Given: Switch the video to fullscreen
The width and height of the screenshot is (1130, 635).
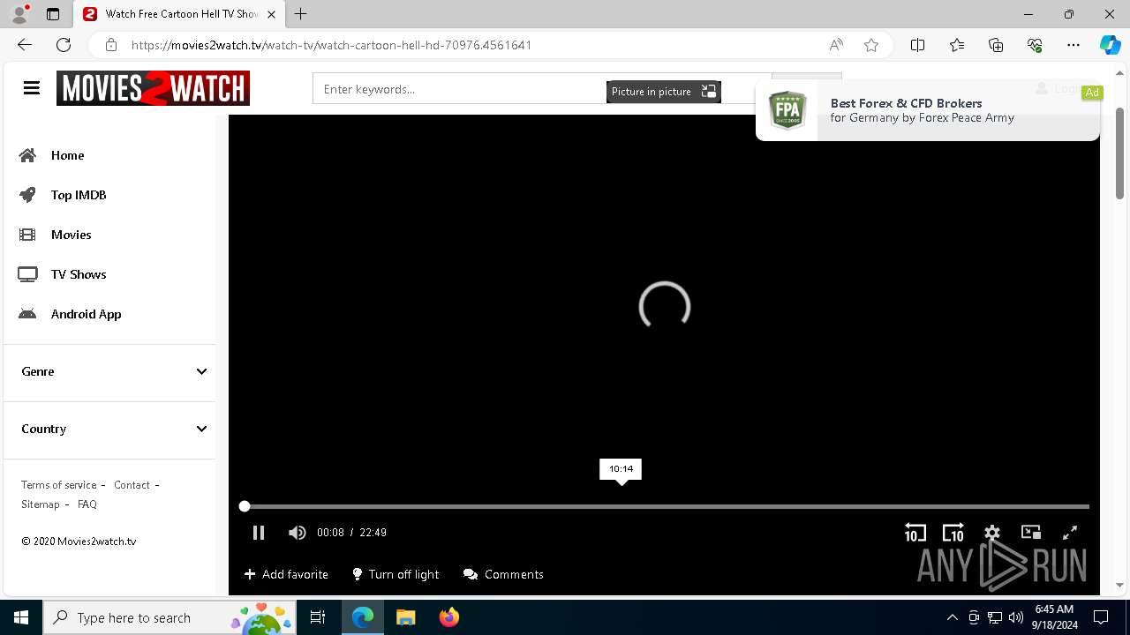Looking at the screenshot, I should (1070, 533).
